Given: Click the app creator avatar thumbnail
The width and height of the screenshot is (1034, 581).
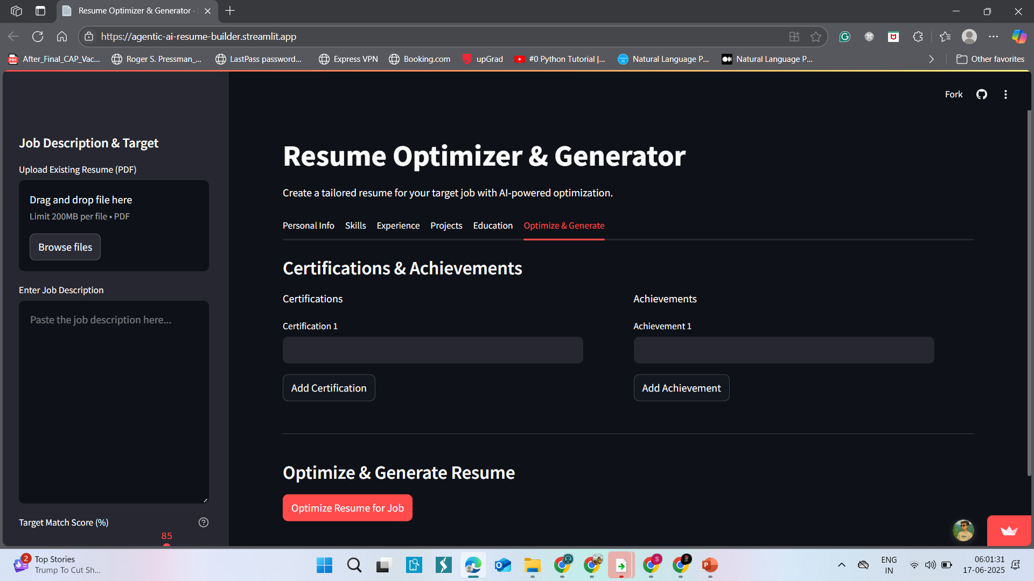Looking at the screenshot, I should (963, 530).
